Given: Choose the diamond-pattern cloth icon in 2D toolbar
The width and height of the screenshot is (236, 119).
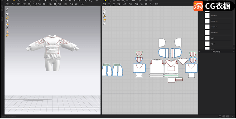Looking at the screenshot, I should pyautogui.click(x=146, y=4).
